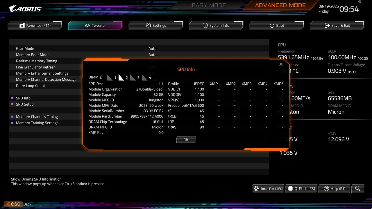
Task: Open Favorites (F11) with star icon
Action: [x=35, y=25]
